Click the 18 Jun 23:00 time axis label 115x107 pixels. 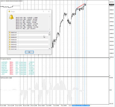coord(26,106)
